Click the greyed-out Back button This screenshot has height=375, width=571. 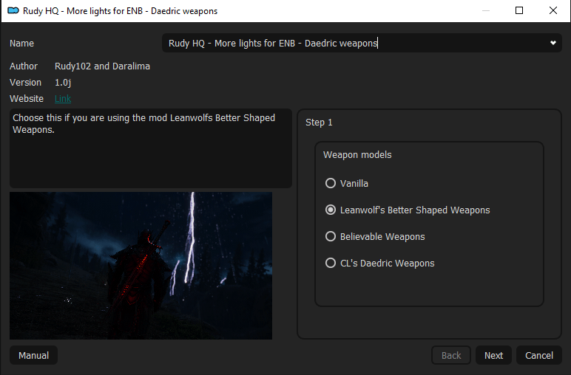451,355
